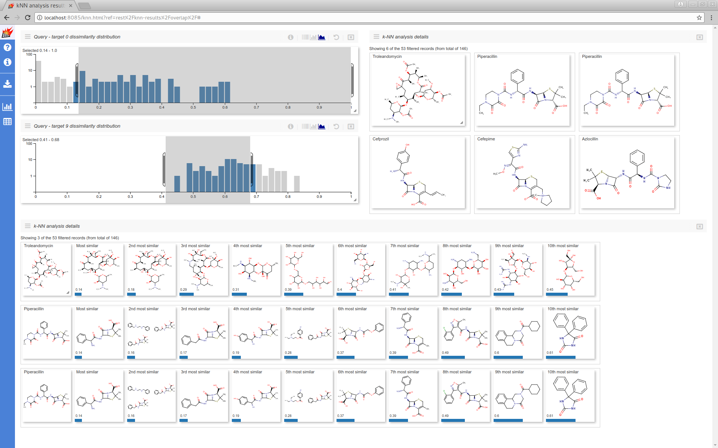Switch target 9 chart to bar chart display
The width and height of the screenshot is (718, 448).
point(313,126)
